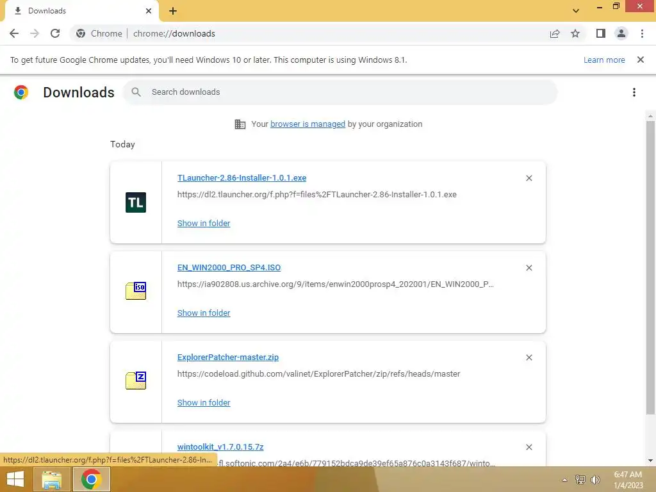Open a new tab with the plus button

(x=173, y=11)
